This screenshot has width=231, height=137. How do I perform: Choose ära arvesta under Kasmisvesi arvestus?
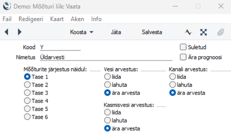[x=107, y=129]
